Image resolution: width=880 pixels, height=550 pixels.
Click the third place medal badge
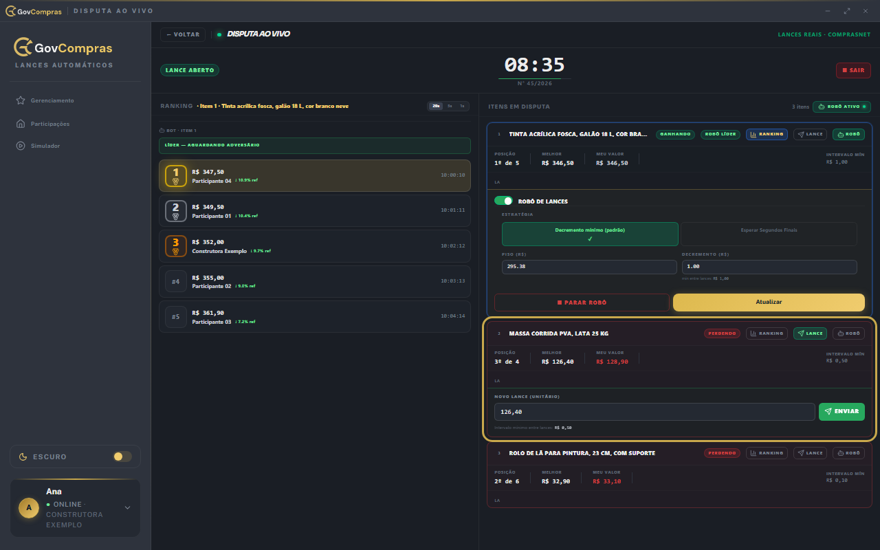tap(176, 246)
